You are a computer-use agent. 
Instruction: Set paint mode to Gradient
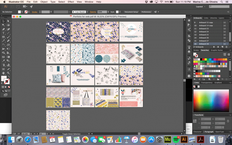[6, 87]
